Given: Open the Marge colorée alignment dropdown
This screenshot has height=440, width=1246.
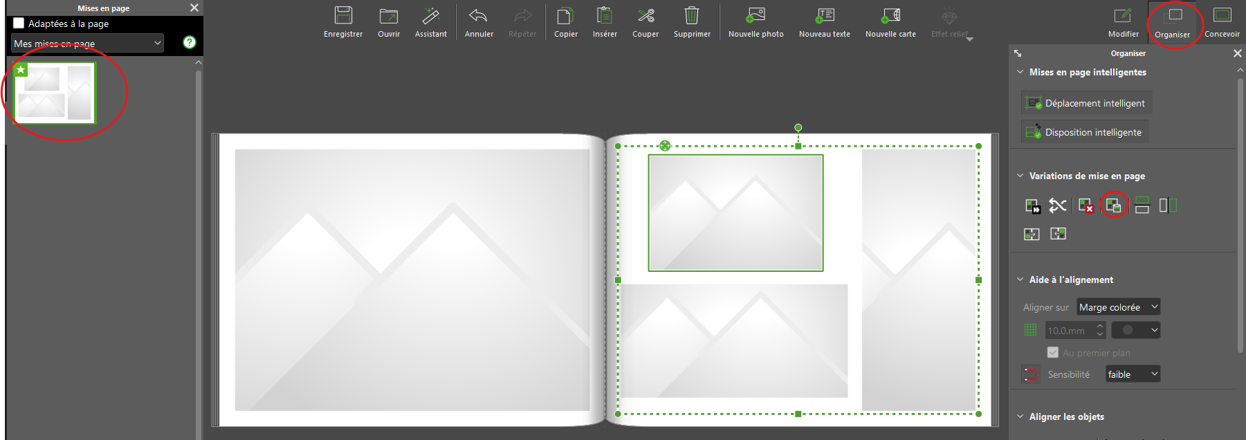Looking at the screenshot, I should click(x=1118, y=307).
